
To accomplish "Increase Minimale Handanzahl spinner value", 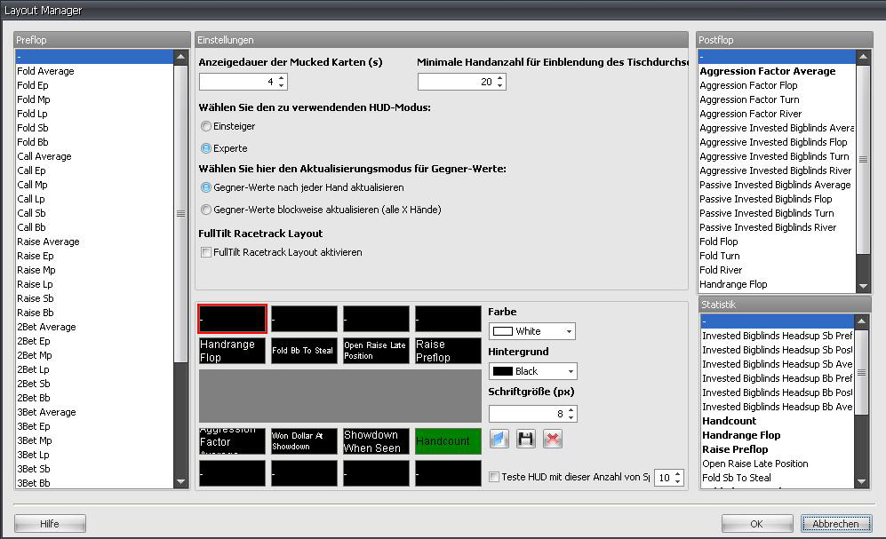I will (x=500, y=78).
